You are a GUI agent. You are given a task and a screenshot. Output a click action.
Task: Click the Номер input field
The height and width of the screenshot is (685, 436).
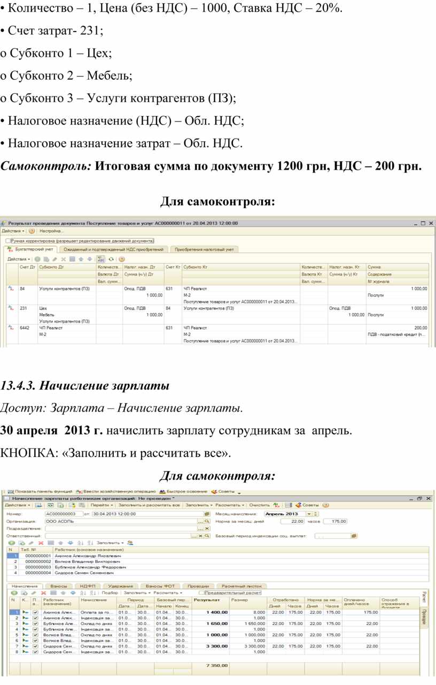tap(64, 514)
